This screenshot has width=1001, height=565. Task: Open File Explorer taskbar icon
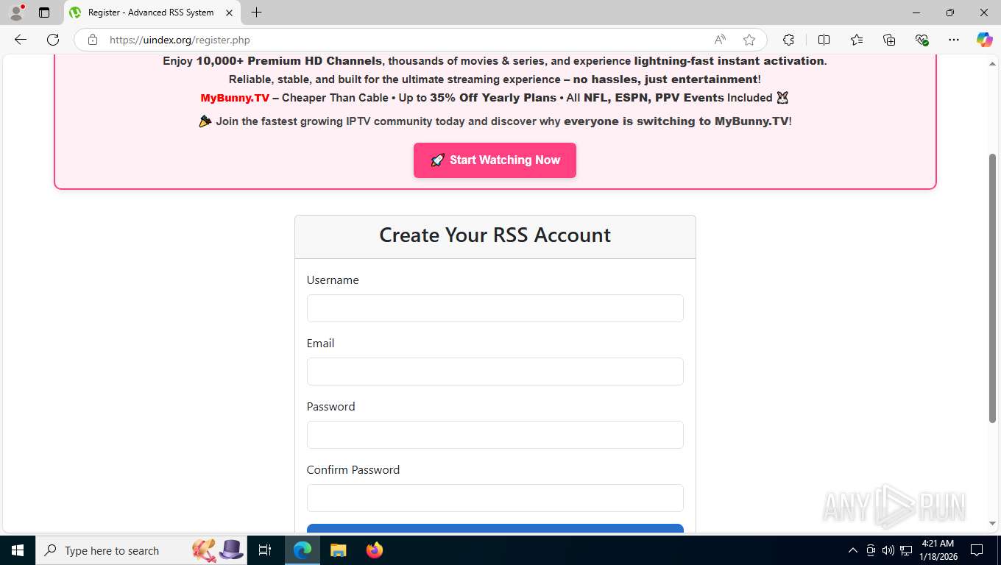click(338, 550)
